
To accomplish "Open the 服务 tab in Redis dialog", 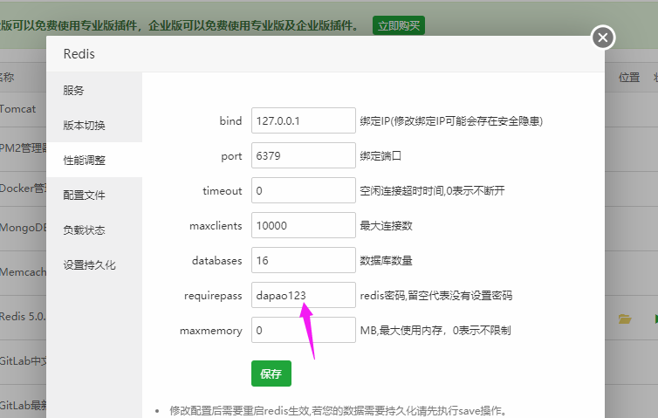I will pos(94,90).
